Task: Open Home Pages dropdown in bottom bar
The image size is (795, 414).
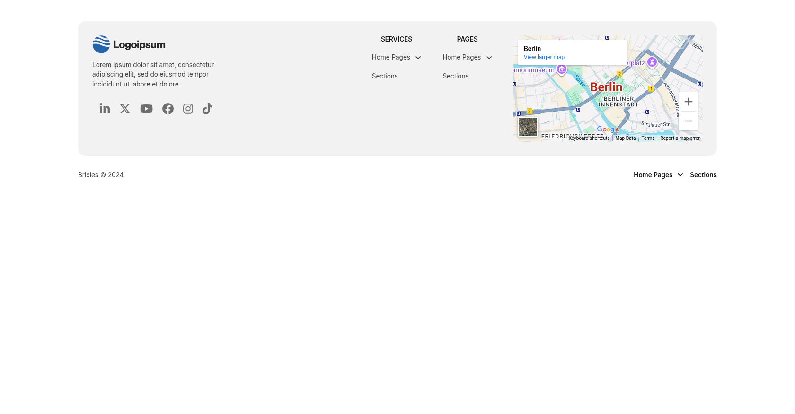Action: pos(658,175)
